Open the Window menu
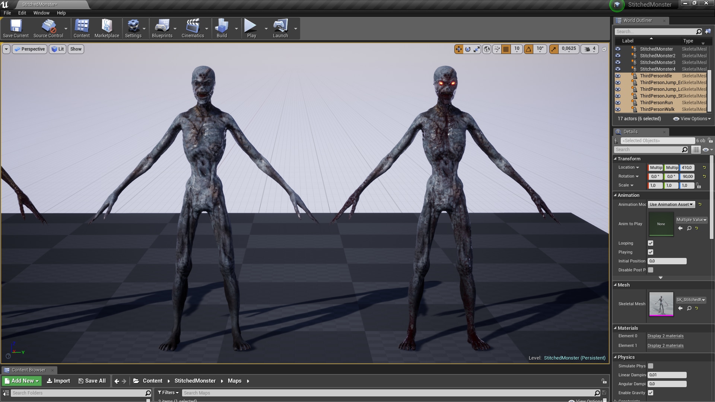This screenshot has height=402, width=715. pyautogui.click(x=41, y=13)
